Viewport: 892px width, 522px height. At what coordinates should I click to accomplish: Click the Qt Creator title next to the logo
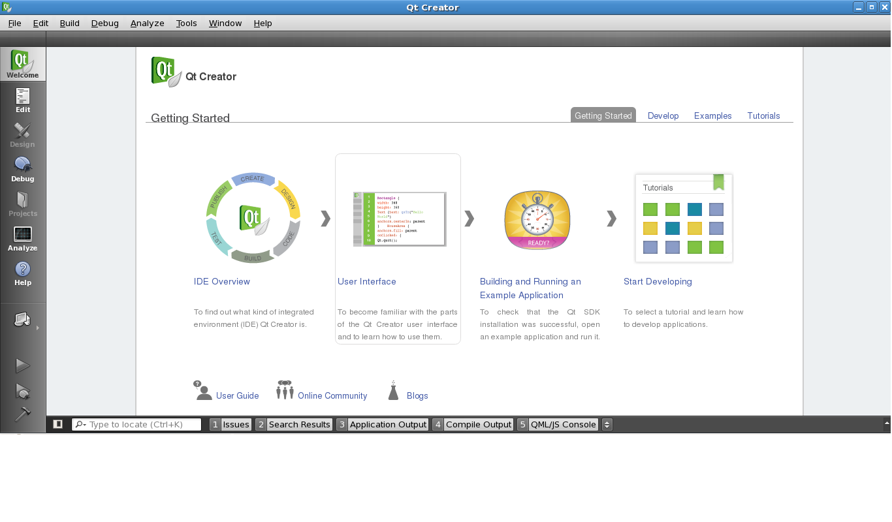click(x=211, y=77)
